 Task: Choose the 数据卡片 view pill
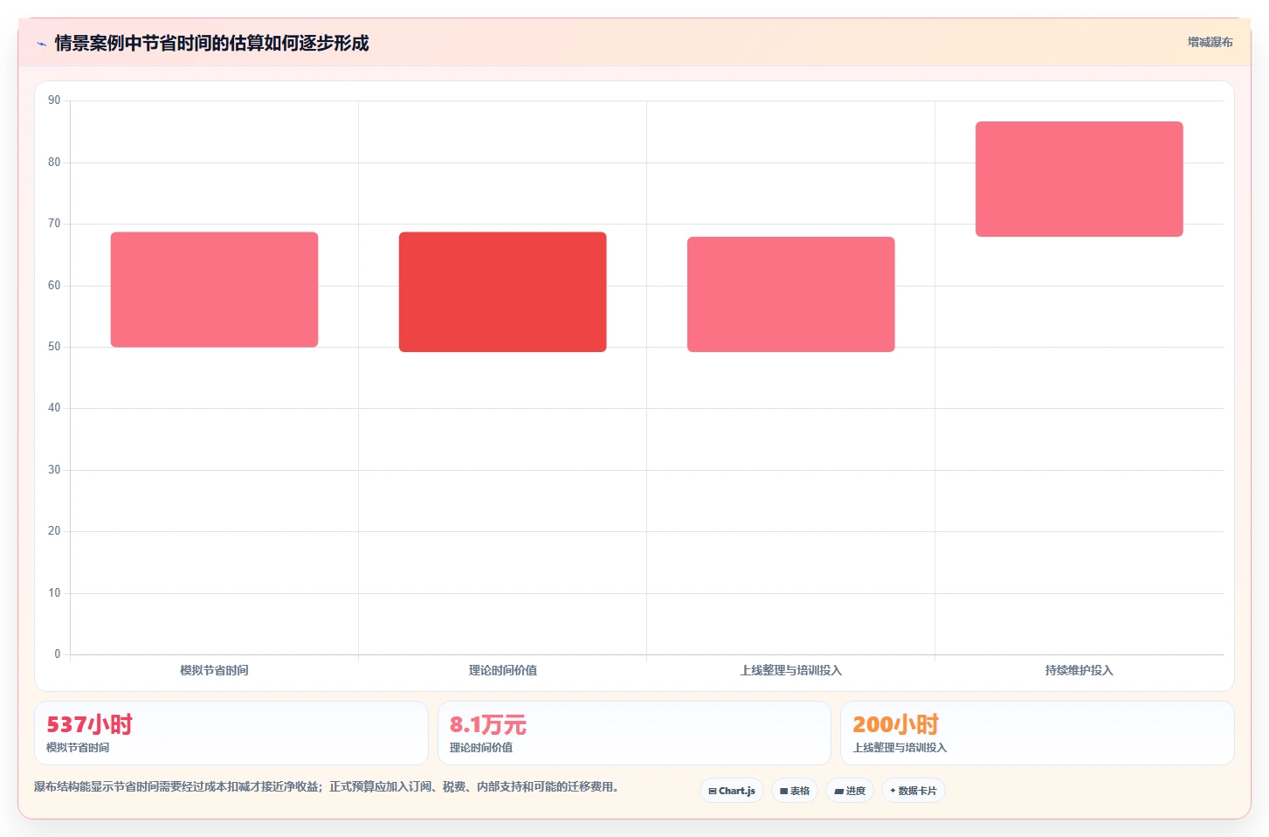pyautogui.click(x=914, y=791)
